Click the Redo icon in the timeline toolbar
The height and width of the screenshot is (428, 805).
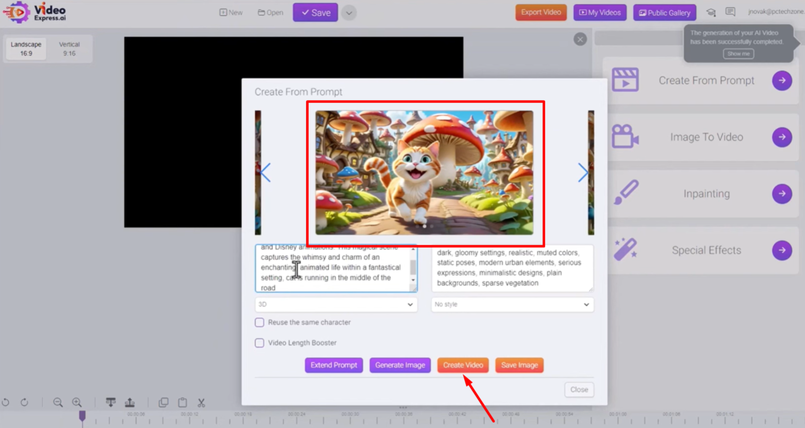pyautogui.click(x=25, y=402)
